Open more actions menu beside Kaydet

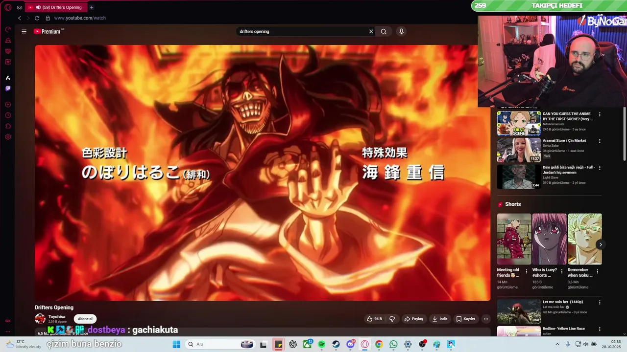pos(486,319)
